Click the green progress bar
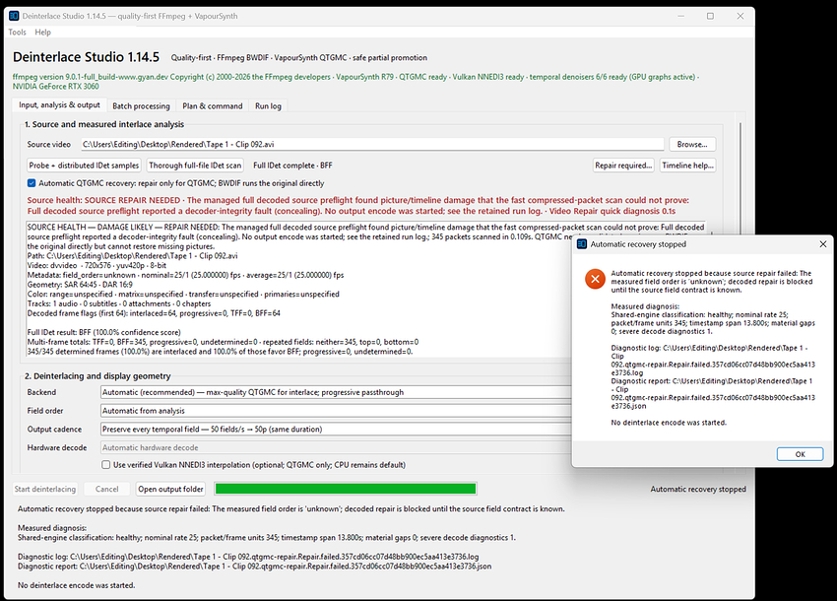Image resolution: width=837 pixels, height=601 pixels. 346,489
